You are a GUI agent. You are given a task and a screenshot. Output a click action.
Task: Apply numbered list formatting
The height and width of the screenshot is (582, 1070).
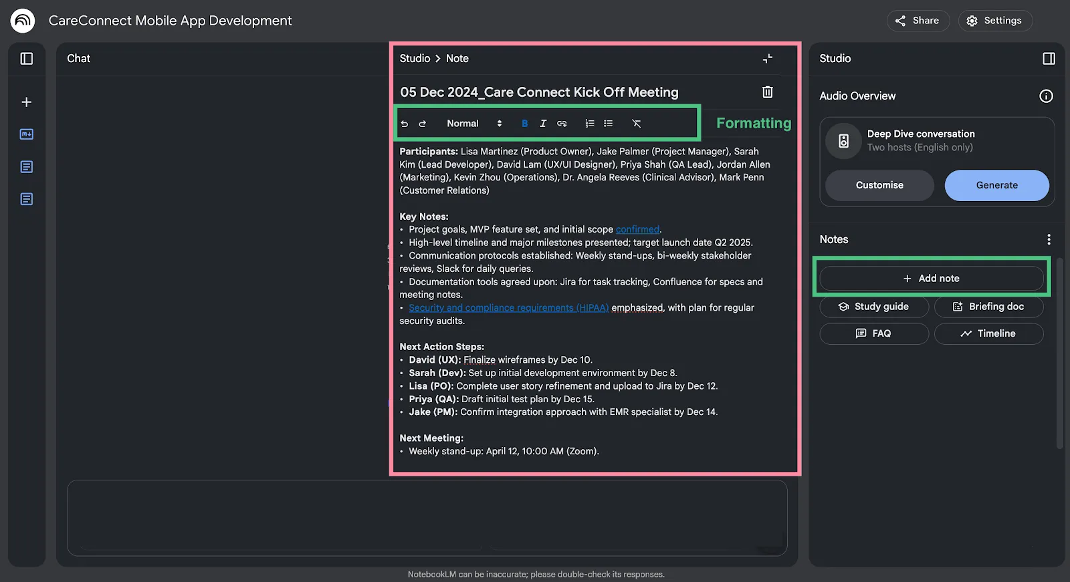590,124
